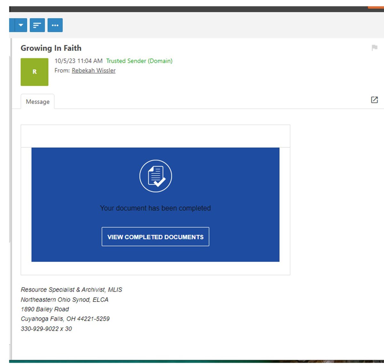The image size is (384, 364).
Task: Flag this Growing In Faith message
Action: point(374,48)
